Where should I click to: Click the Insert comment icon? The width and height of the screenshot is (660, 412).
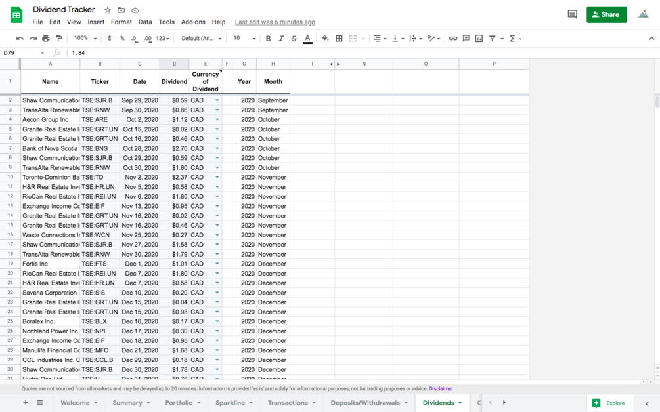tap(466, 38)
